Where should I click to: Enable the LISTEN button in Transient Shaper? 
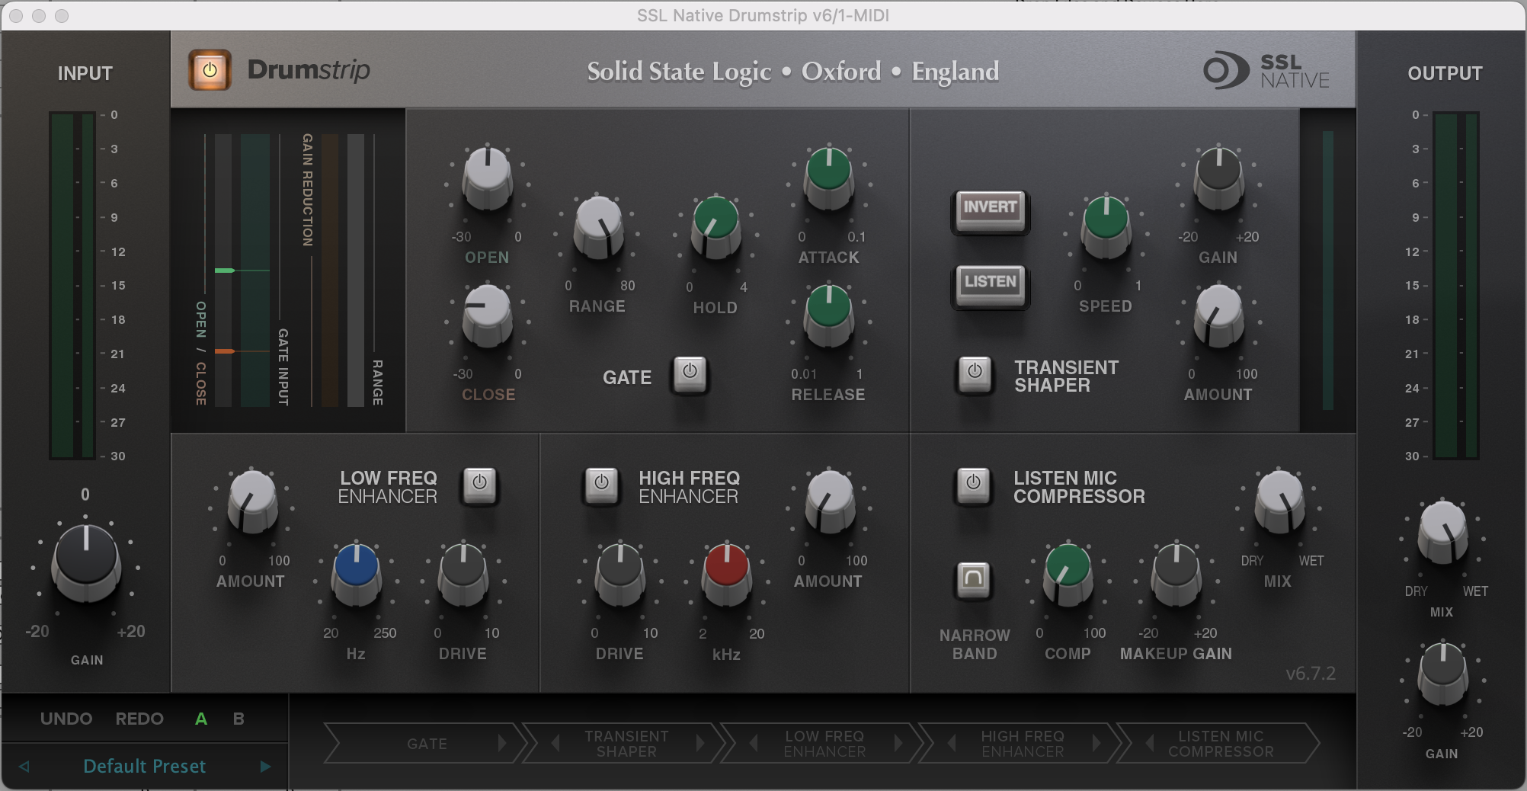[989, 285]
